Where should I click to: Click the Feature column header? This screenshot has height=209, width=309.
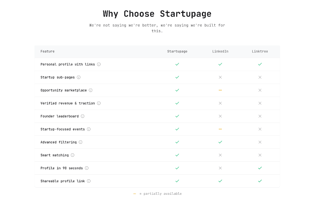click(48, 51)
